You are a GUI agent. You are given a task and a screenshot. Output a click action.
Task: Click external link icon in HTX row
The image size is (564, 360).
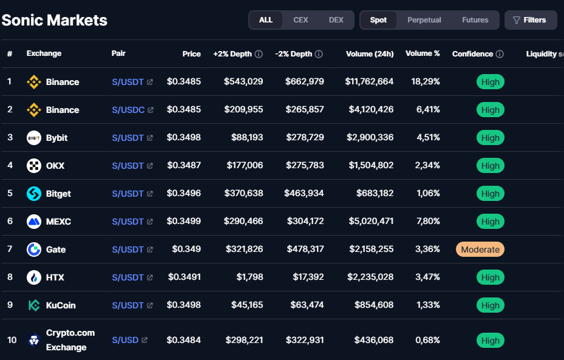(x=150, y=277)
